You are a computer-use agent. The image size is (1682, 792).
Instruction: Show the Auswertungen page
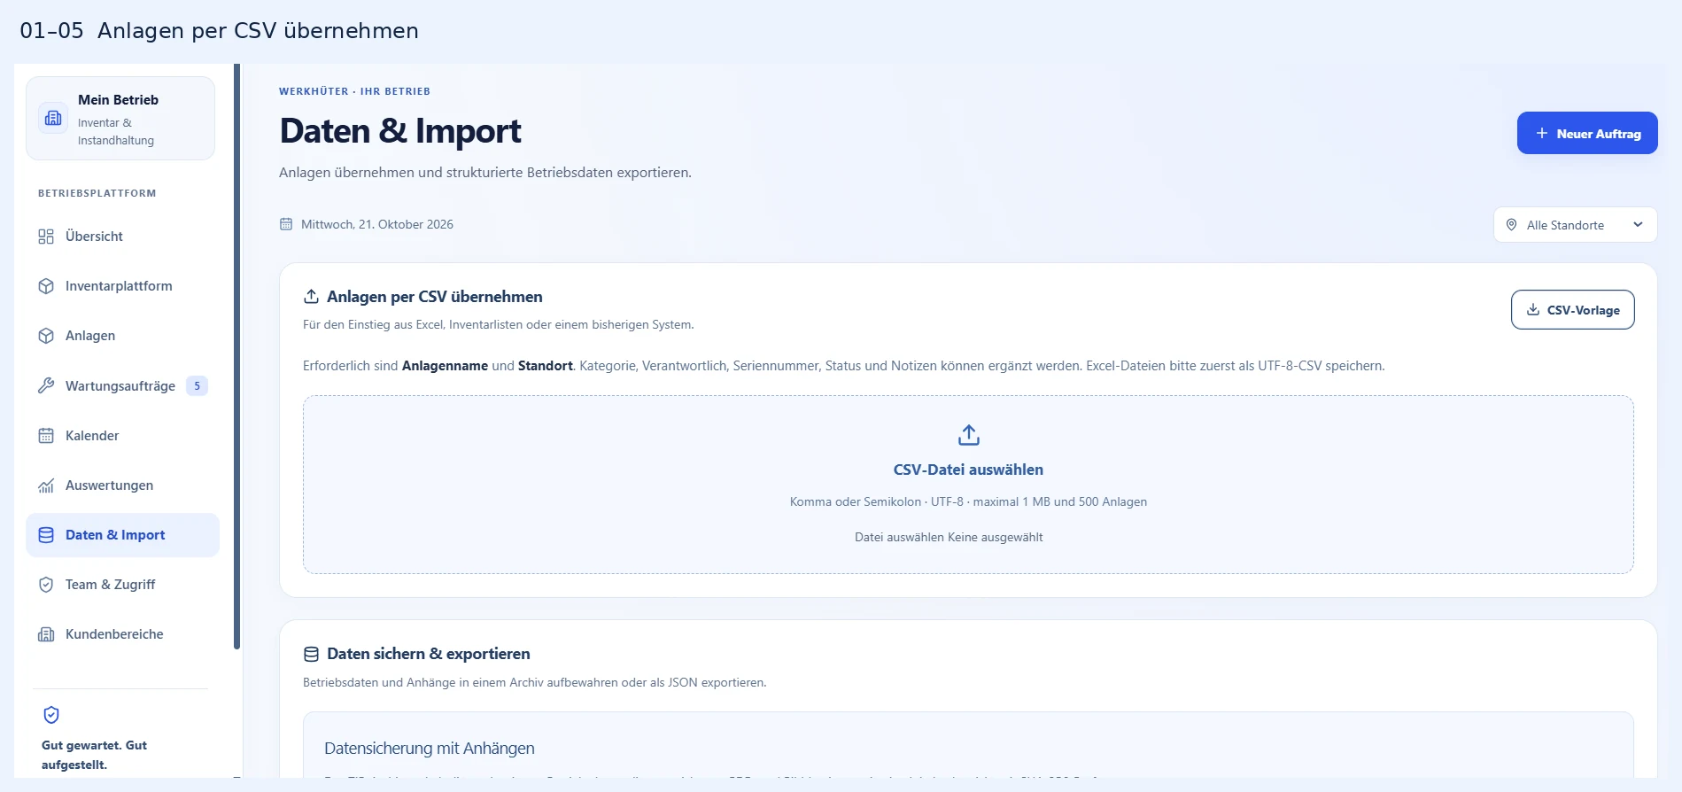coord(122,485)
